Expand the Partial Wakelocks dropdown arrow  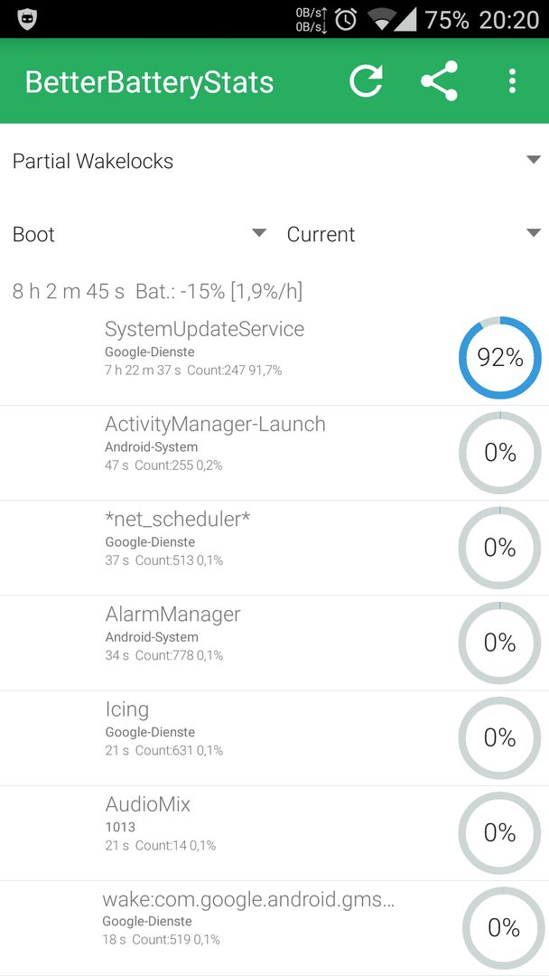pyautogui.click(x=534, y=160)
